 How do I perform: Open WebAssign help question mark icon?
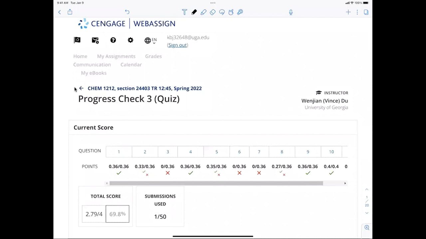pos(113,40)
